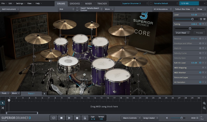Click the Process button under Tuning

(199, 33)
